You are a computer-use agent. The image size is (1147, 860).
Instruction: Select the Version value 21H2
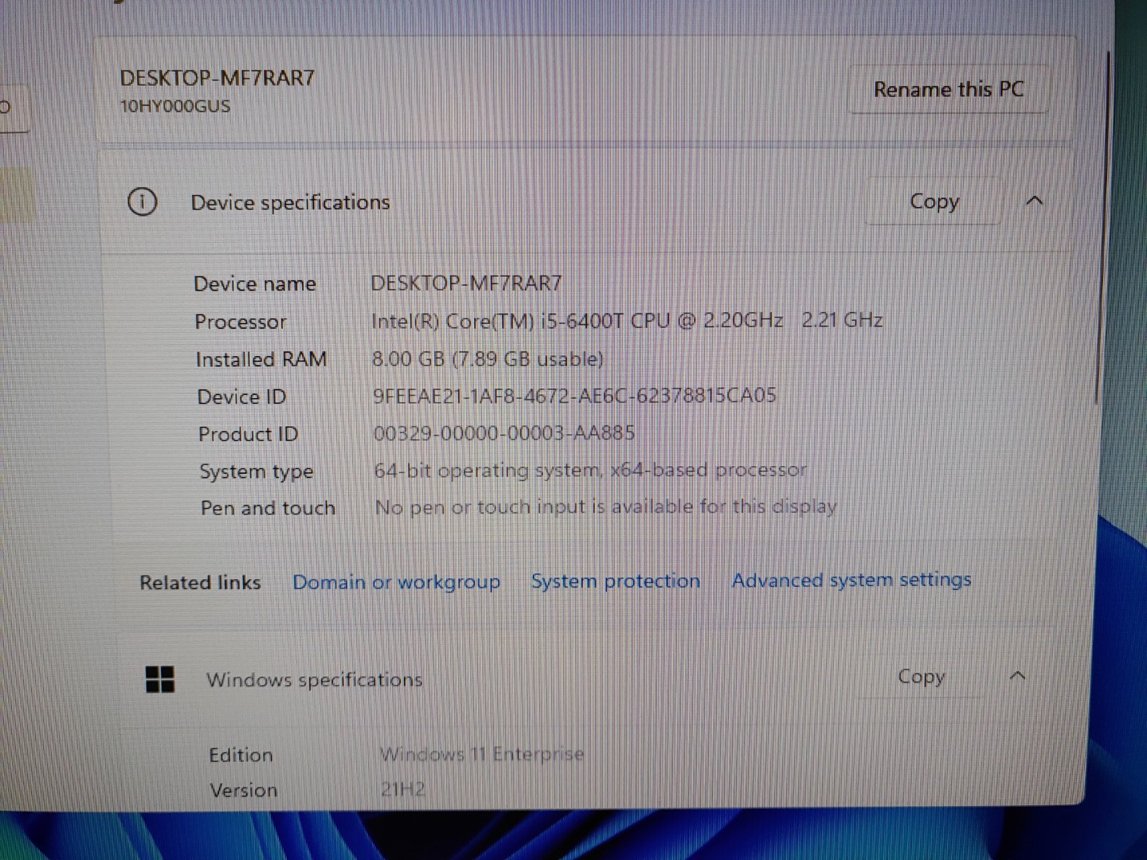(403, 789)
